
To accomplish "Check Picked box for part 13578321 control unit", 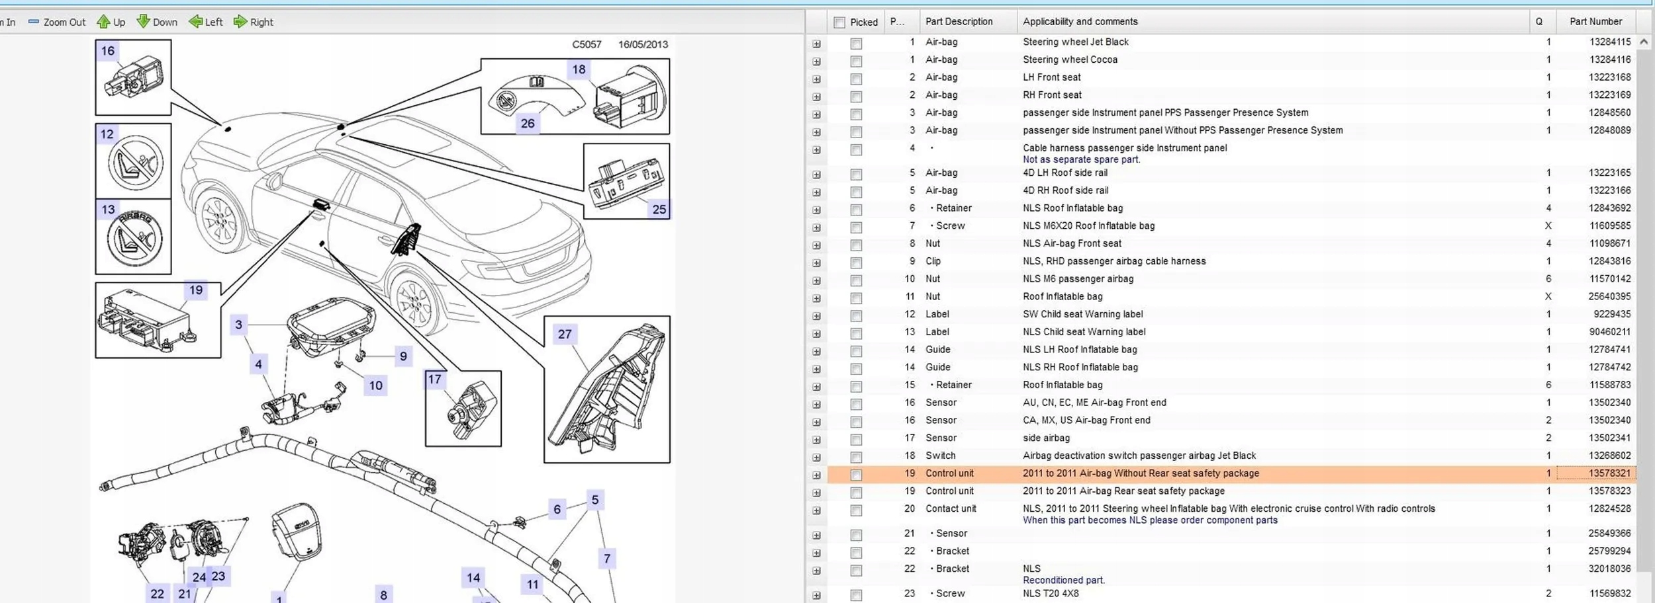I will [856, 475].
